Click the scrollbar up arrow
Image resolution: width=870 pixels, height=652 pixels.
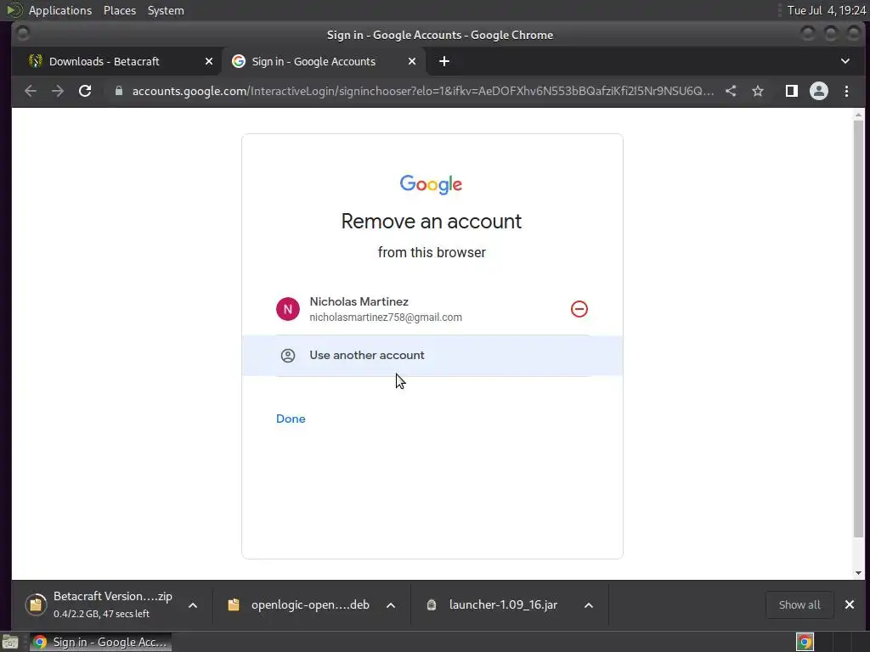coord(858,115)
